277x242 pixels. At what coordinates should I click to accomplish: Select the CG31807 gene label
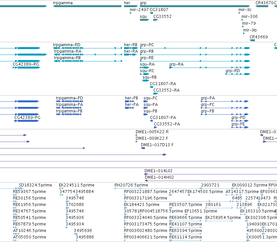159,9
